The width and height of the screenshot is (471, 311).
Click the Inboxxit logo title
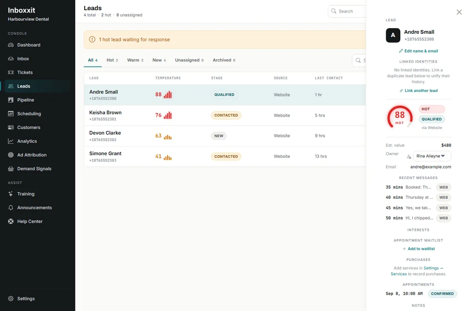[22, 11]
